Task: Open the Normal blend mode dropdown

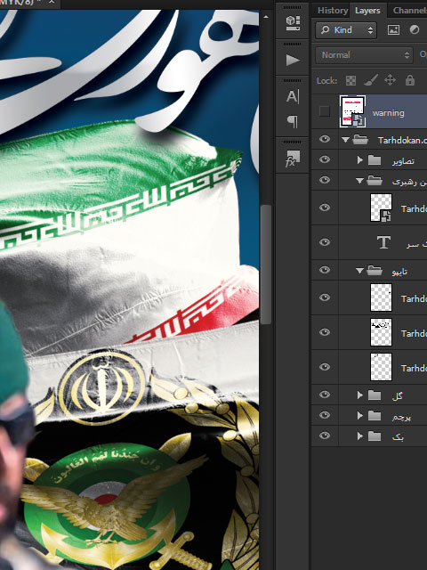Action: (x=364, y=55)
